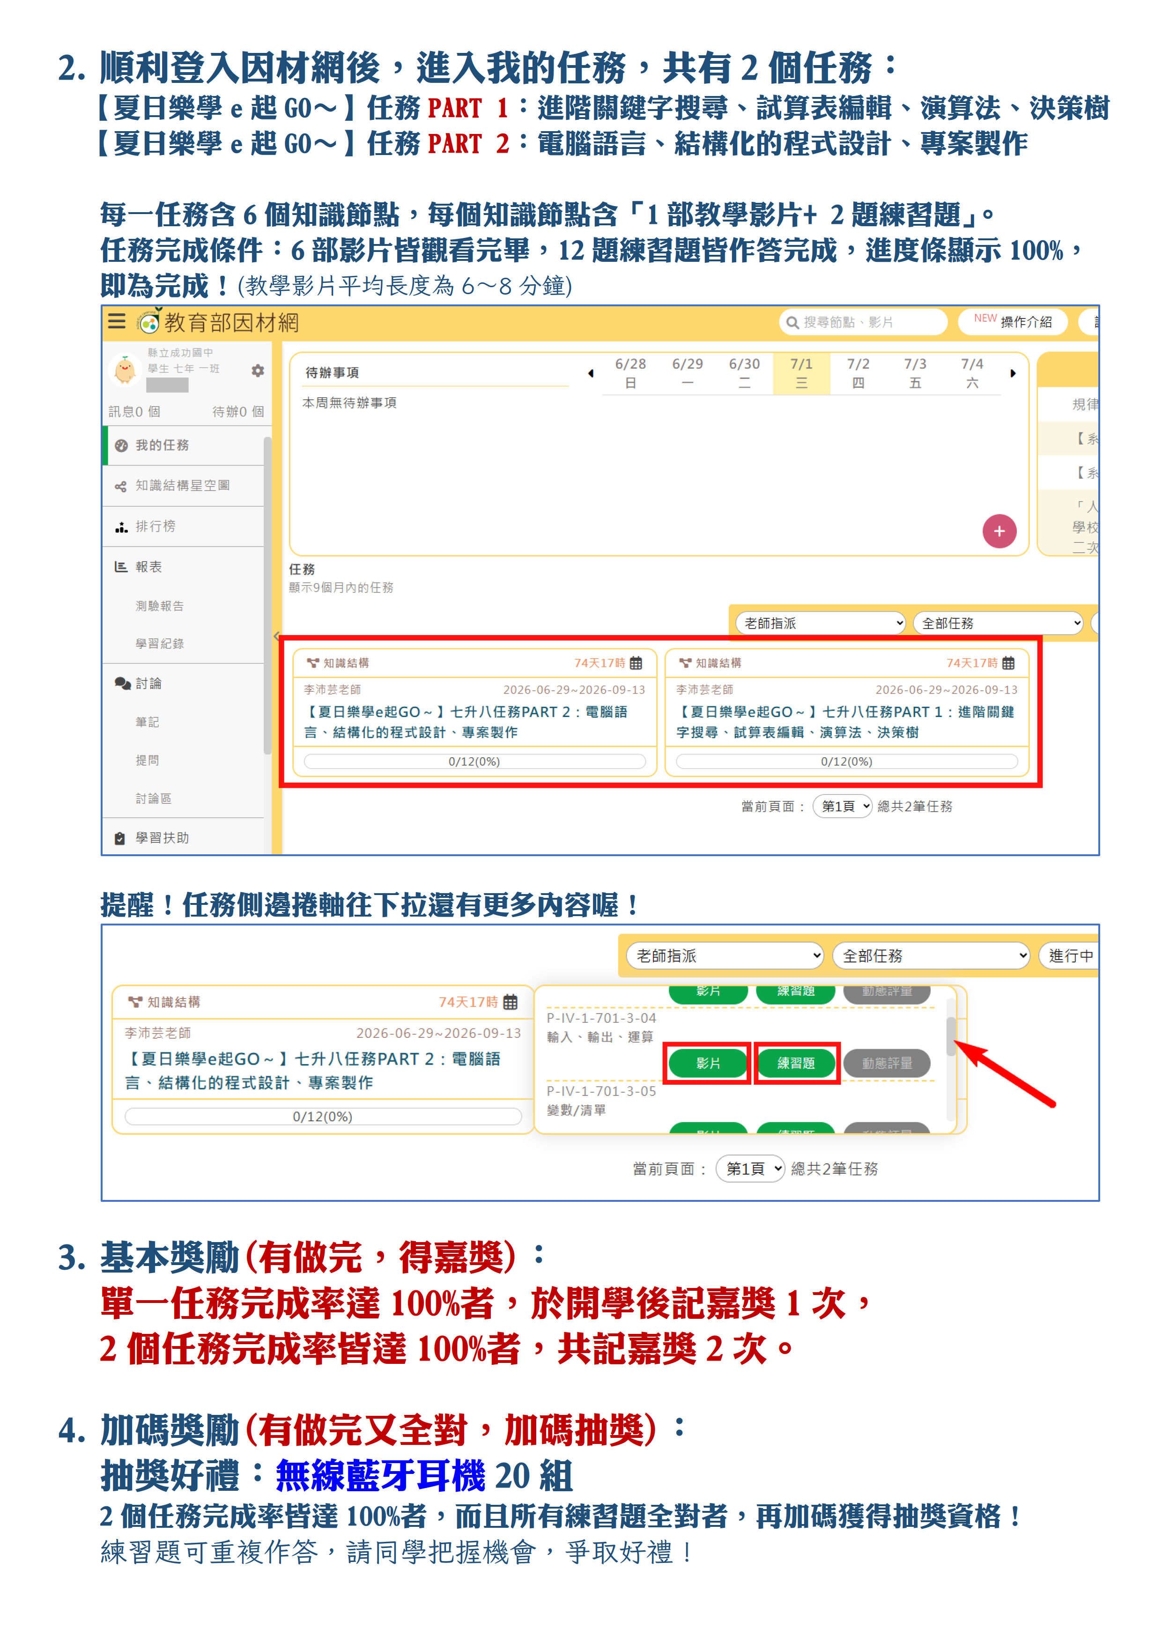Open upper 第1頁 page dropdown

(x=842, y=807)
